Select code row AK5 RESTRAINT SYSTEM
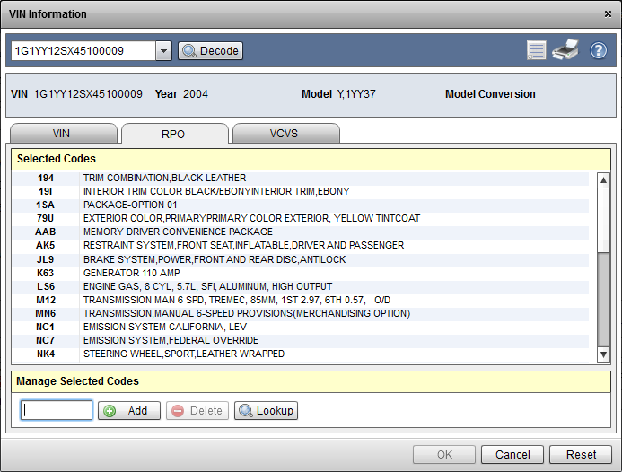This screenshot has height=472, width=622. 301,246
